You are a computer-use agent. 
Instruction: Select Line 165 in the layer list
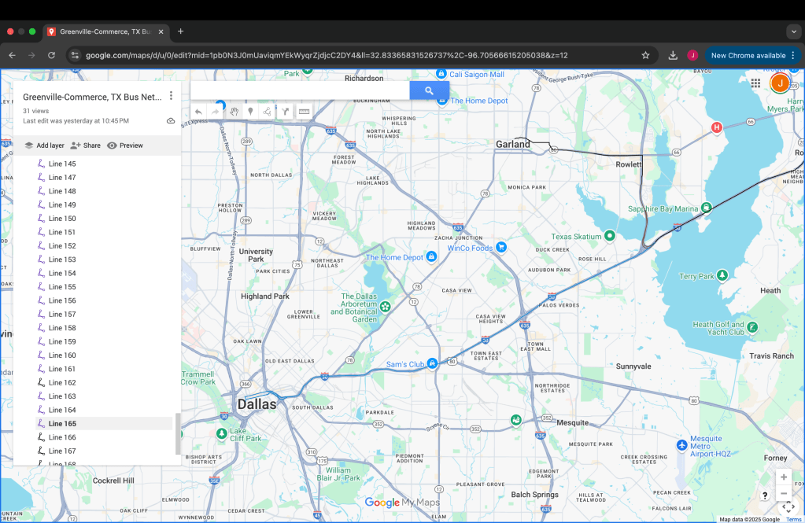pos(62,424)
